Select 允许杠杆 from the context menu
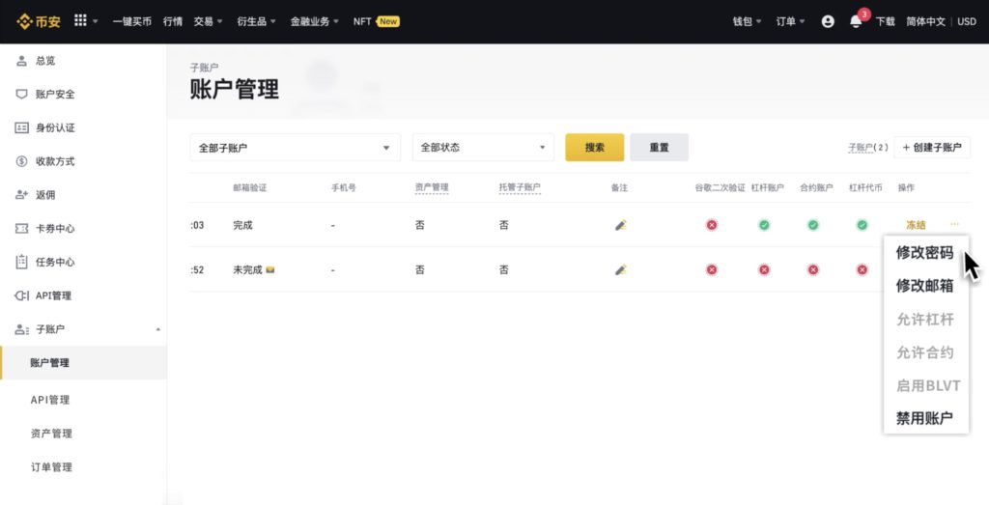 pos(924,319)
